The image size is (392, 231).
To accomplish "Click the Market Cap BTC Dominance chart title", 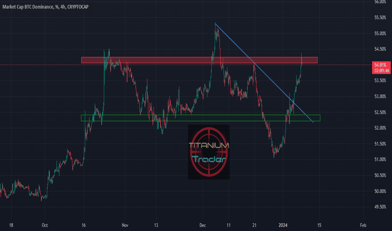I will point(45,7).
